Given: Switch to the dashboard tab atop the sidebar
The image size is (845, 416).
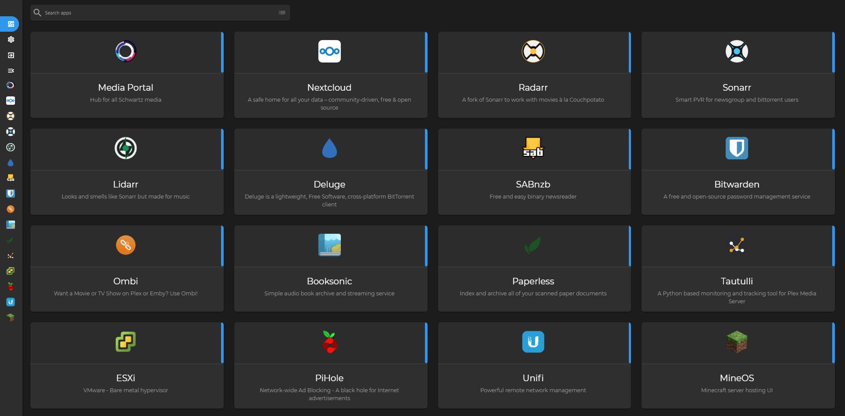Looking at the screenshot, I should (11, 24).
